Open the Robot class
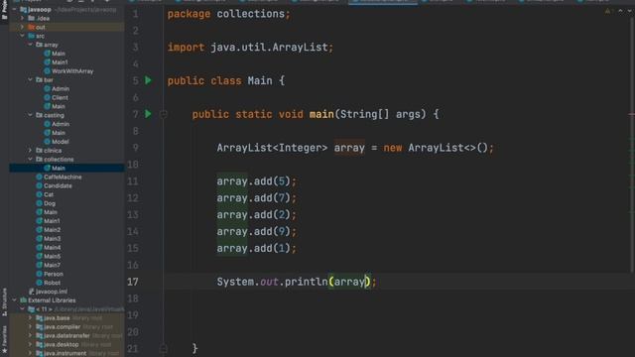 52,283
